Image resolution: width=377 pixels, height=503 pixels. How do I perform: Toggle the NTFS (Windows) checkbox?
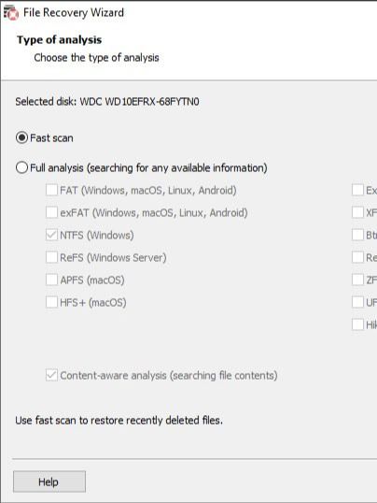[51, 235]
